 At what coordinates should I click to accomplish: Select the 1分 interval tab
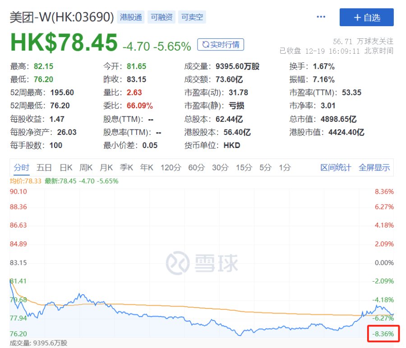pyautogui.click(x=285, y=167)
